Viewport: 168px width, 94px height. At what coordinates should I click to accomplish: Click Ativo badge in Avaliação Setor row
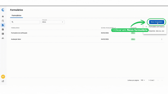point(133,39)
